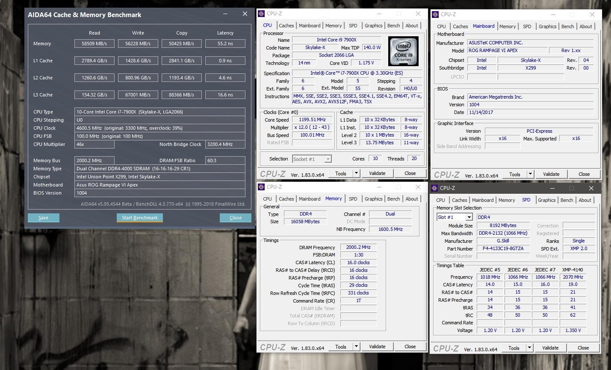Click the Part Number F4-4133C19-8GTZA field
611x370 pixels.
503,248
